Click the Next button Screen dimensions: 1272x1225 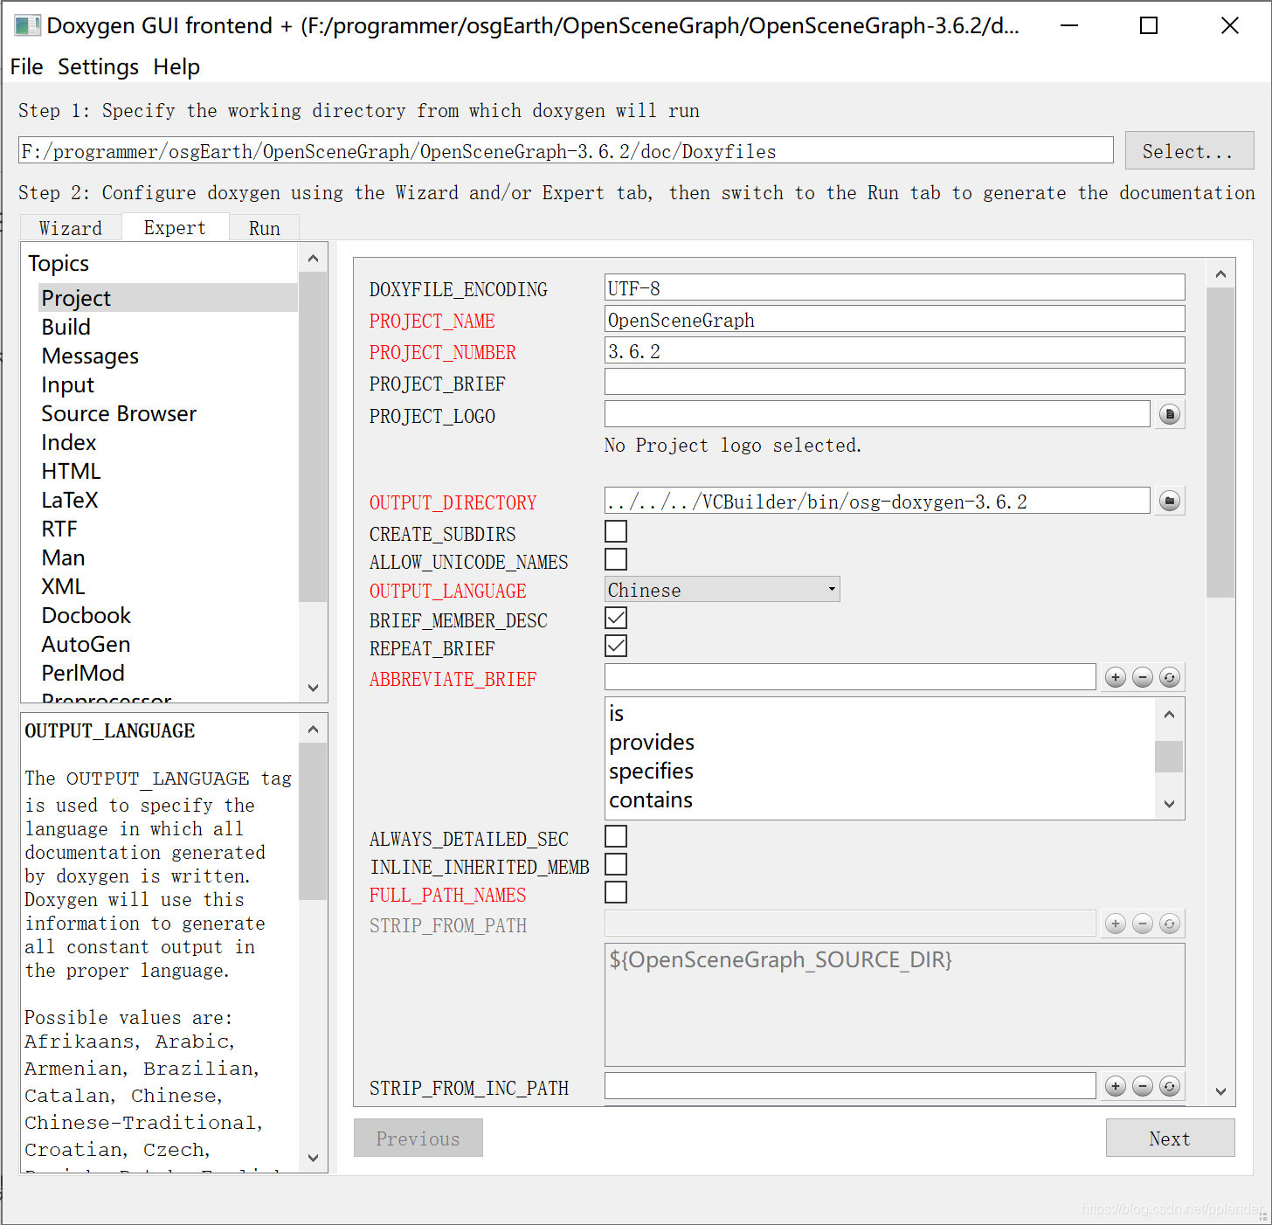(1170, 1138)
